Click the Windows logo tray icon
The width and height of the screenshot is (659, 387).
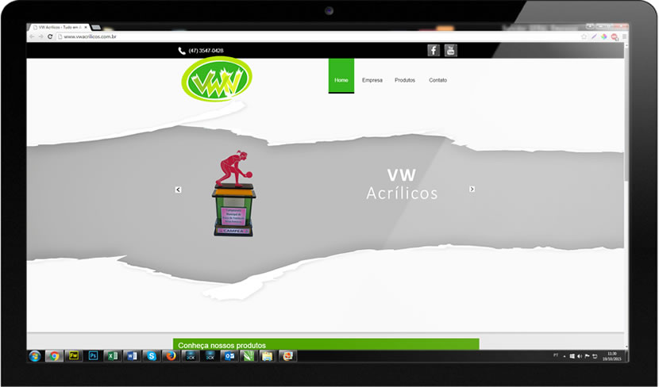coord(572,356)
